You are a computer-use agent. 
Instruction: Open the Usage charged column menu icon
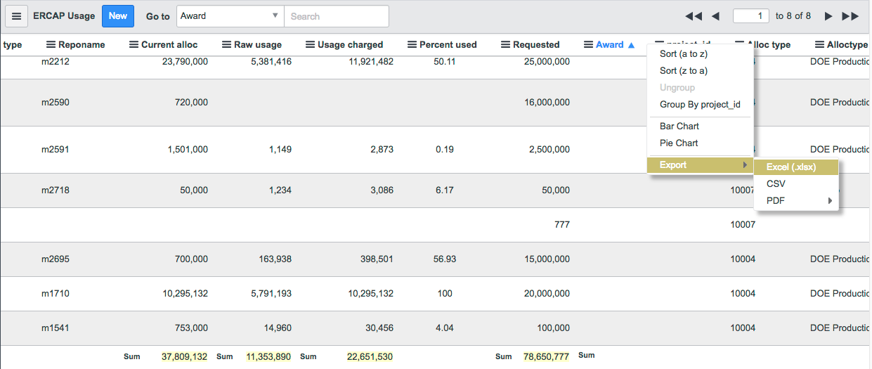coord(311,45)
